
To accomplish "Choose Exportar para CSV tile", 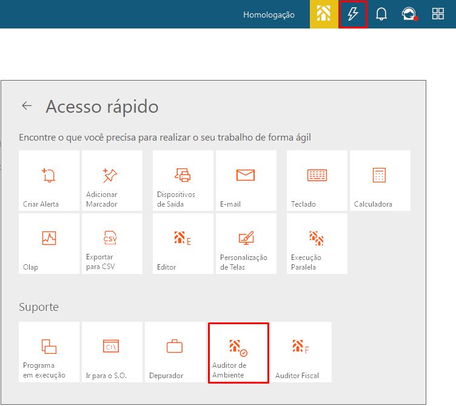I will pos(112,244).
